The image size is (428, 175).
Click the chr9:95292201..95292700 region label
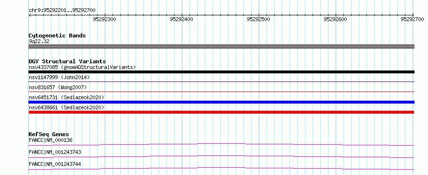(62, 10)
